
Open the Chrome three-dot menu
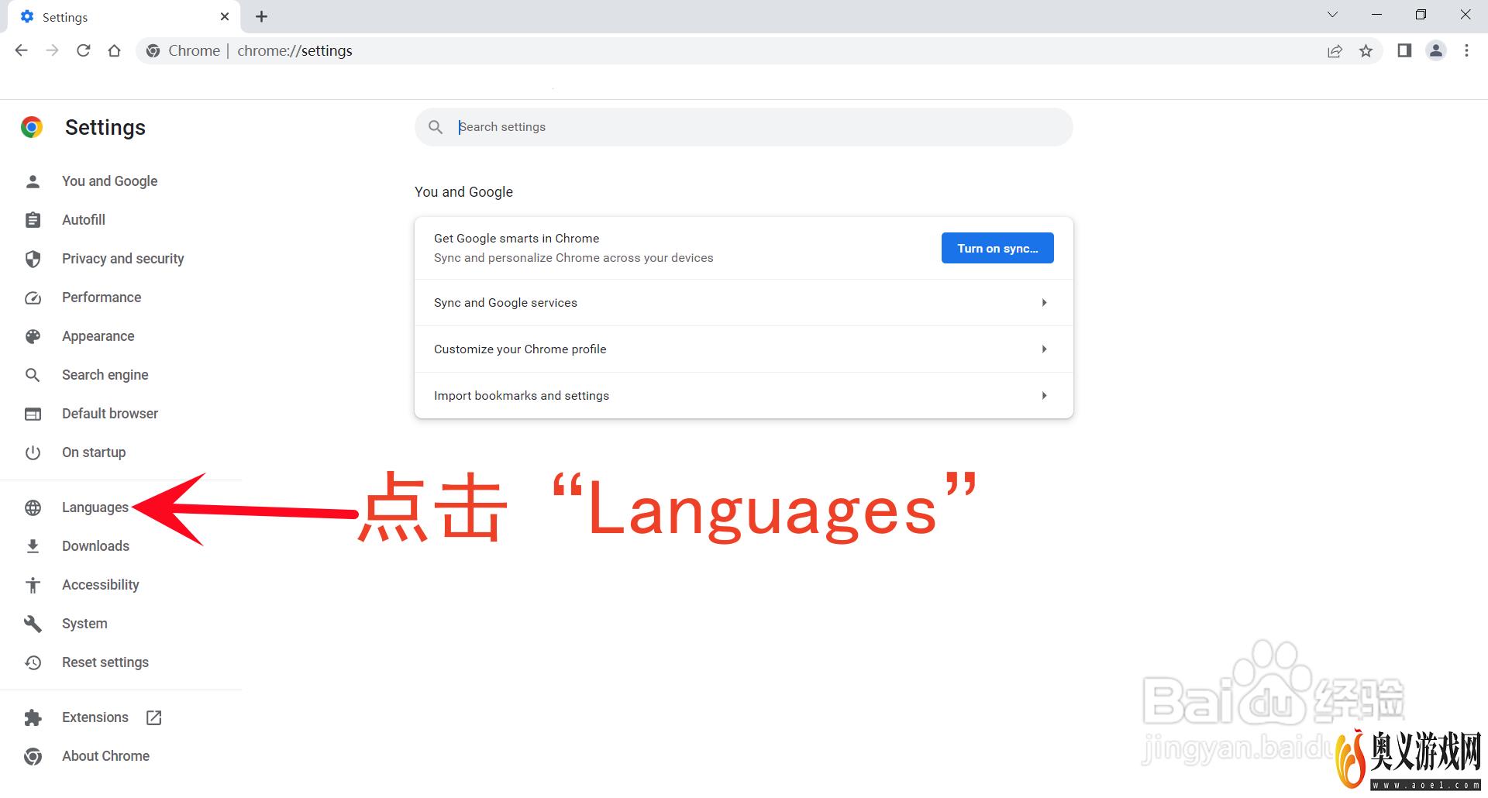click(x=1466, y=50)
